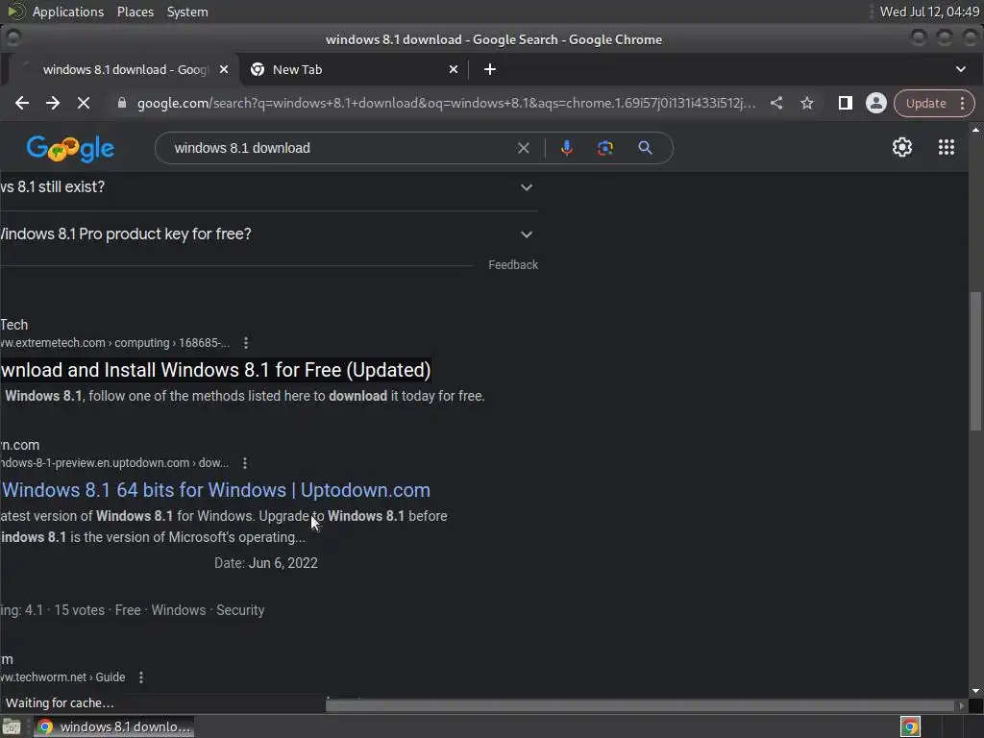Open a new browser tab
The width and height of the screenshot is (984, 738).
click(490, 69)
